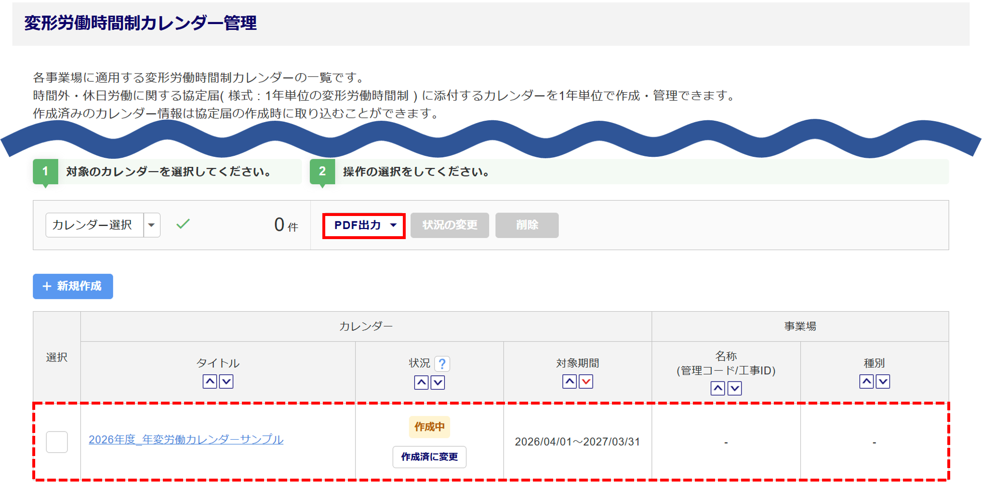Sort Title column ascending
This screenshot has height=495, width=982.
click(210, 381)
